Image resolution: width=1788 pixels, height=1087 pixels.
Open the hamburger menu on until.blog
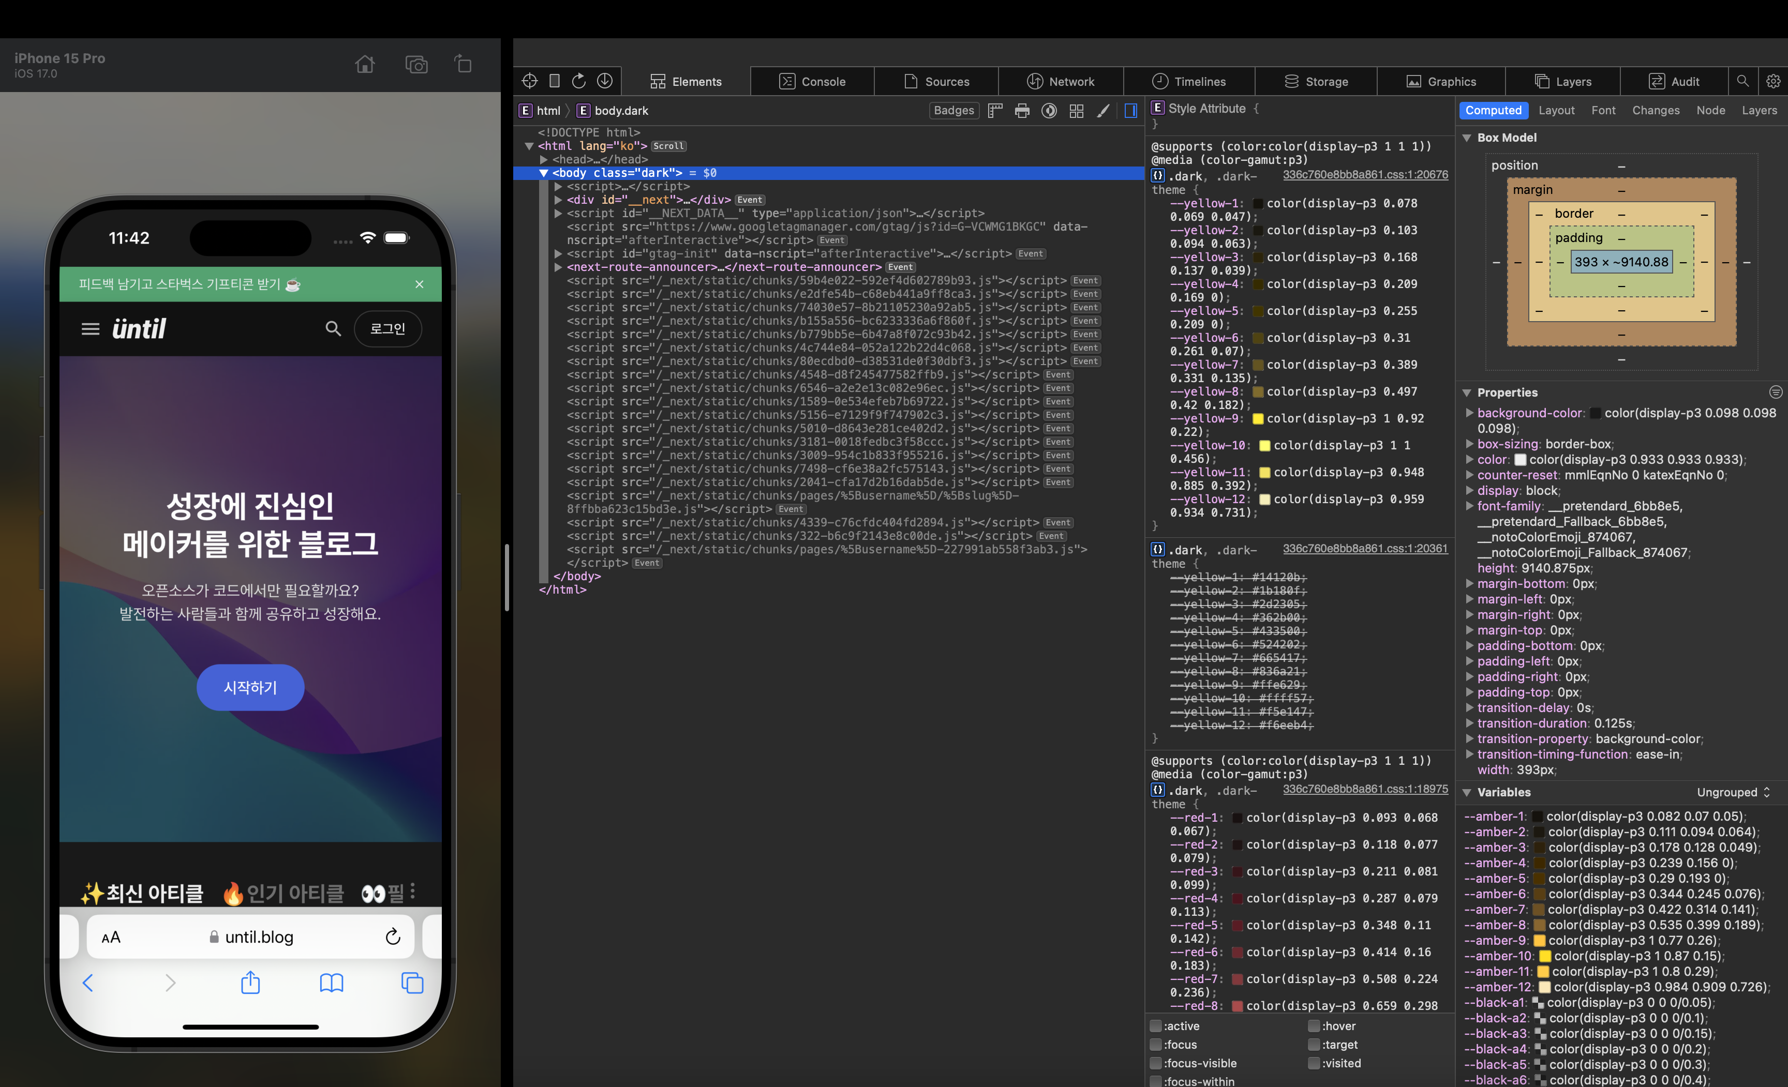click(90, 329)
